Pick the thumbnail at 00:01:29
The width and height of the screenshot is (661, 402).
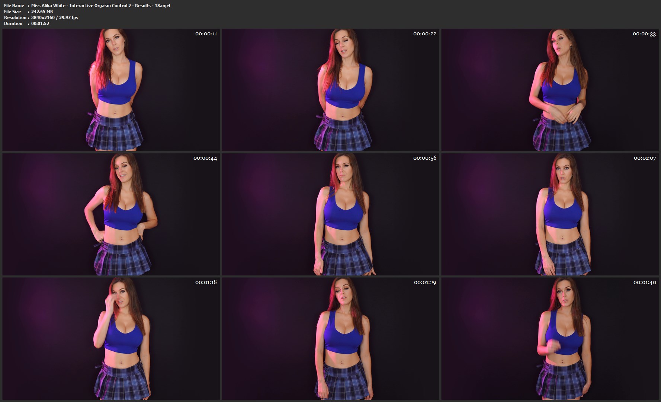pos(330,338)
